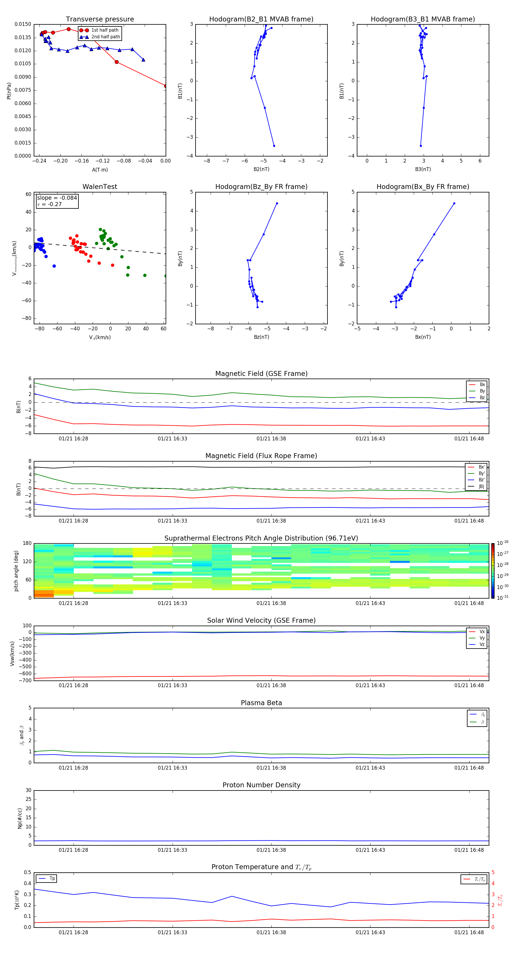Image resolution: width=523 pixels, height=958 pixels.
Task: Click the "Bz(nT)" x-axis label
Action: tap(261, 337)
